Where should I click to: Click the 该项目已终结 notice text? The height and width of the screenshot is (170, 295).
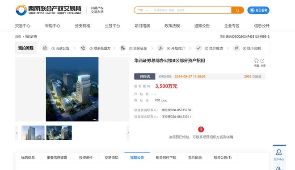(x=201, y=137)
